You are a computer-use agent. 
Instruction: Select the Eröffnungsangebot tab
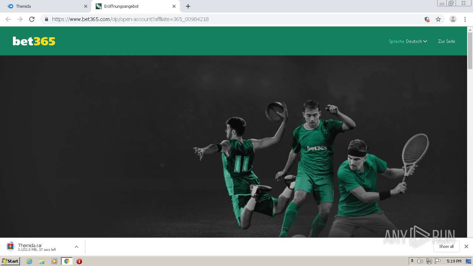(136, 6)
